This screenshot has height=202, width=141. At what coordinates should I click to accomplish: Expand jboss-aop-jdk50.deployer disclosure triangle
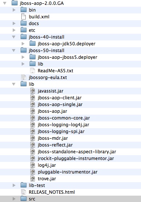(23, 44)
